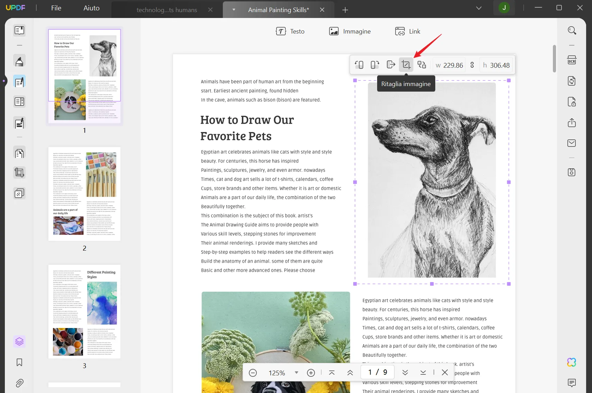This screenshot has width=592, height=393.
Task: Run OCR text recognition tool
Action: (572, 60)
